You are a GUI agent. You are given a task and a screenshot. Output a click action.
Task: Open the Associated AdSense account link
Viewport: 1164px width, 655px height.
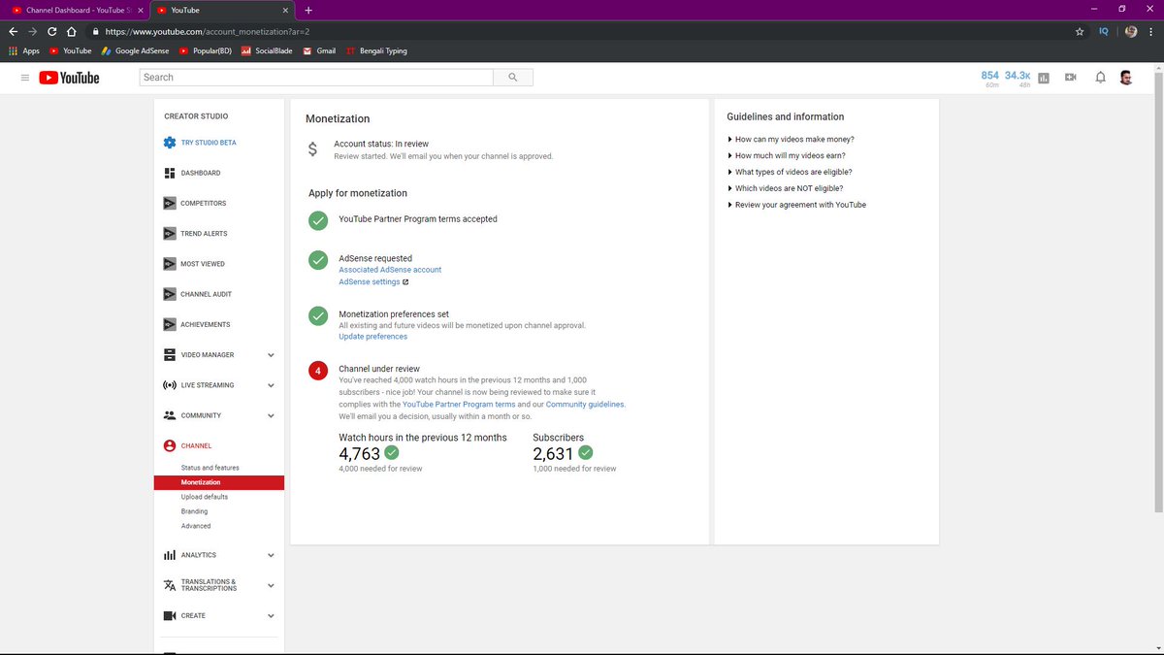click(x=390, y=270)
